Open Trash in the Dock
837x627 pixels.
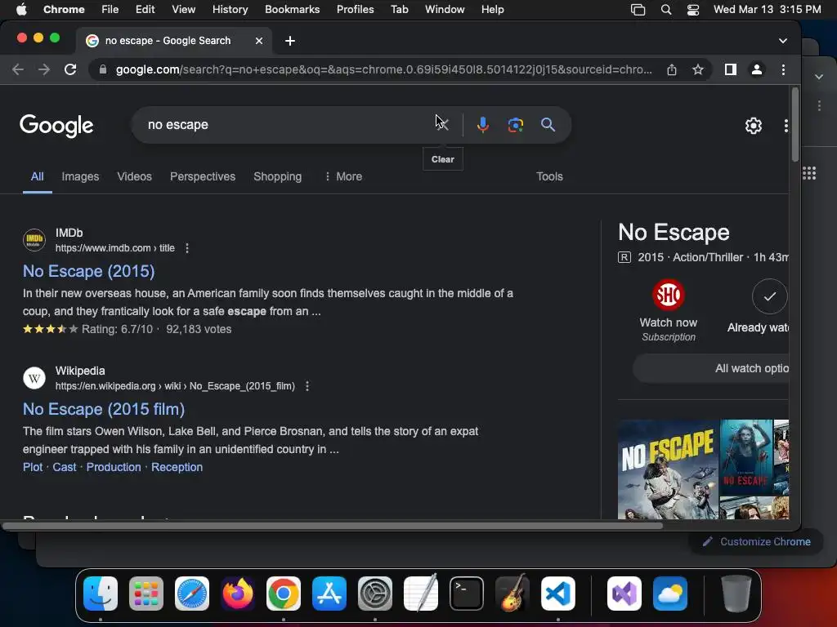tap(736, 594)
